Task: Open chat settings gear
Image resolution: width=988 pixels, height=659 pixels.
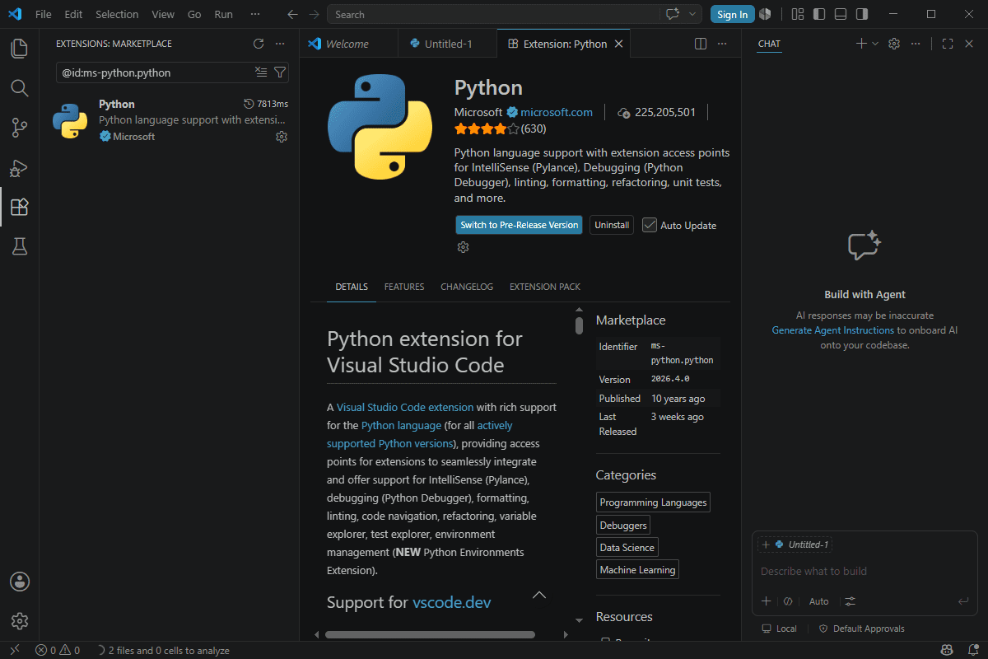Action: click(x=894, y=44)
